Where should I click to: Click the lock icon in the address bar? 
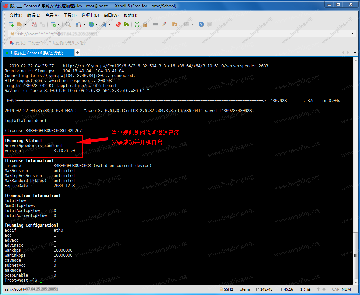pyautogui.click(x=12, y=34)
